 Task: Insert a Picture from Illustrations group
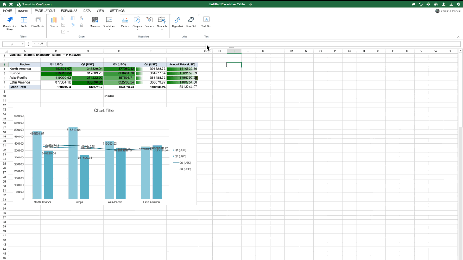coord(125,20)
